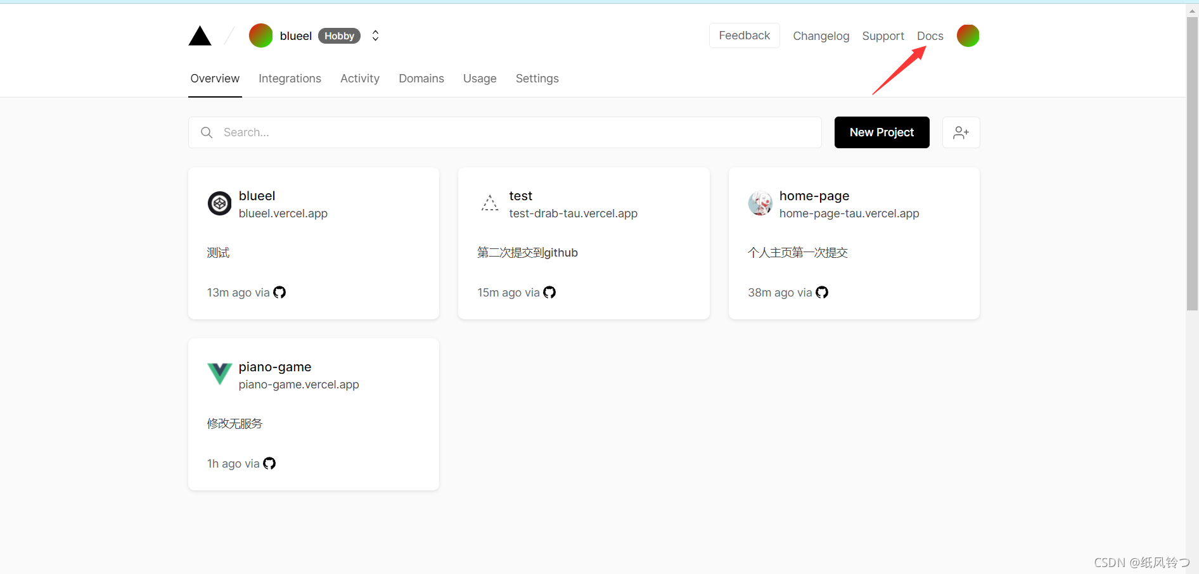Open the blueel project icon
The width and height of the screenshot is (1199, 574).
point(220,203)
